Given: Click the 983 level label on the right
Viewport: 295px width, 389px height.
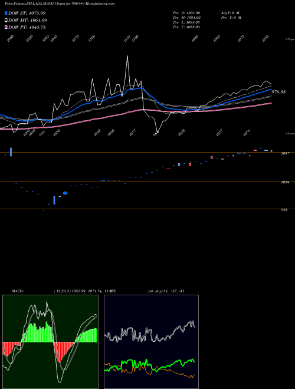Looking at the screenshot, I should pyautogui.click(x=284, y=210).
